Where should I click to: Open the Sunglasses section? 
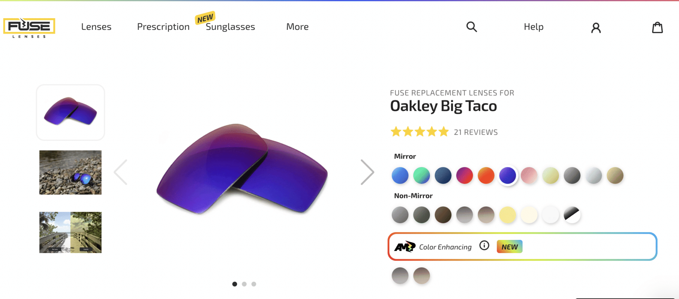pyautogui.click(x=230, y=27)
